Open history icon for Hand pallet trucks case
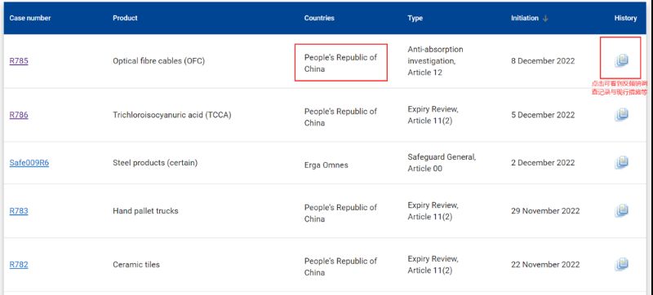 tap(621, 210)
